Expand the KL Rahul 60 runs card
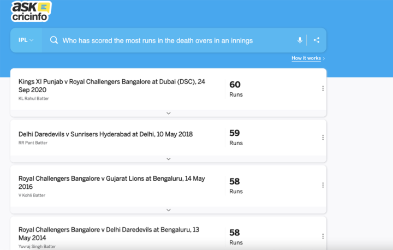 (x=169, y=113)
